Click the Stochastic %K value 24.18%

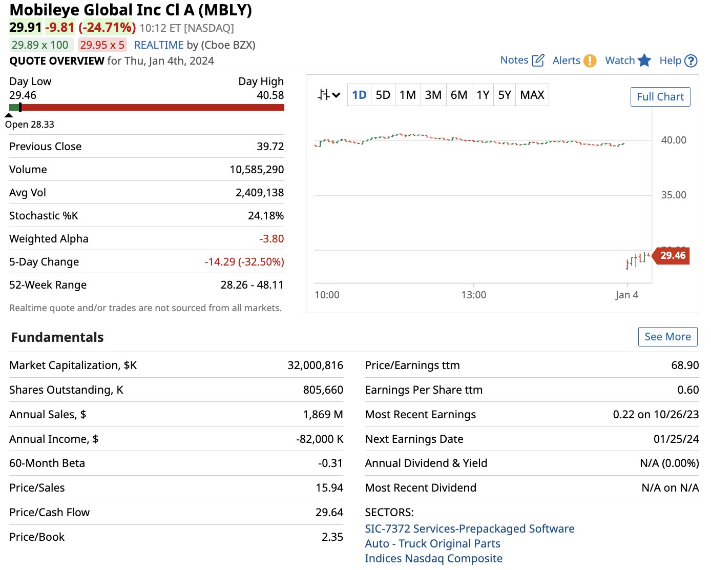pyautogui.click(x=266, y=216)
